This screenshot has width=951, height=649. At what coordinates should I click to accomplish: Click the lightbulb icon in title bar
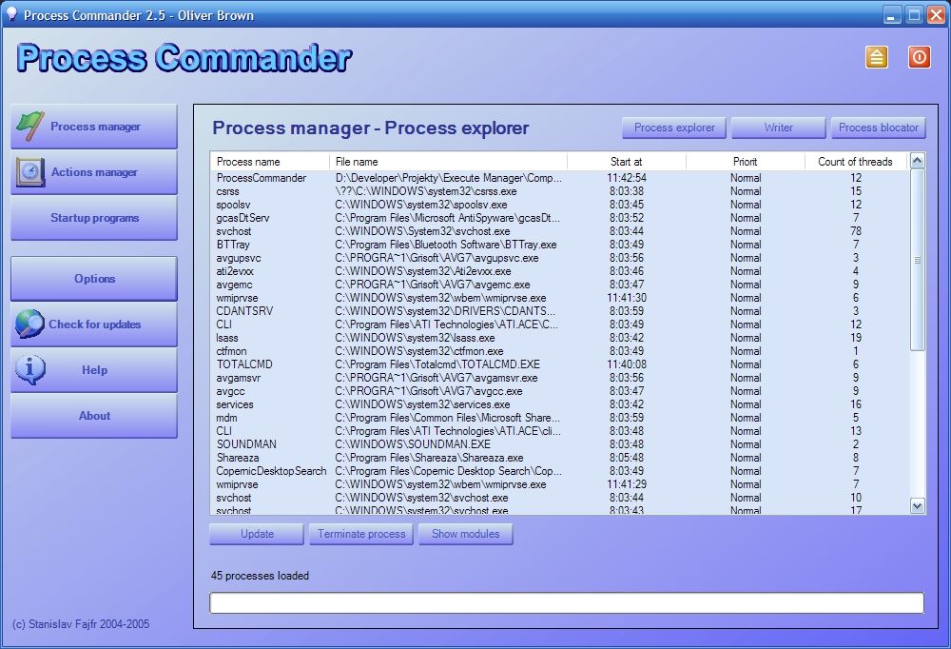(x=10, y=13)
